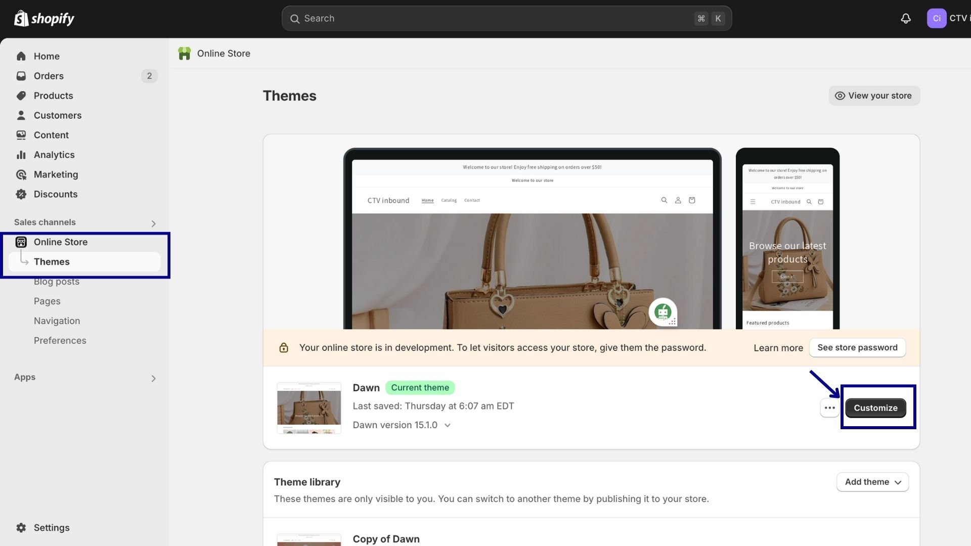Click the Products tag icon
Image resolution: width=971 pixels, height=546 pixels.
click(x=21, y=96)
